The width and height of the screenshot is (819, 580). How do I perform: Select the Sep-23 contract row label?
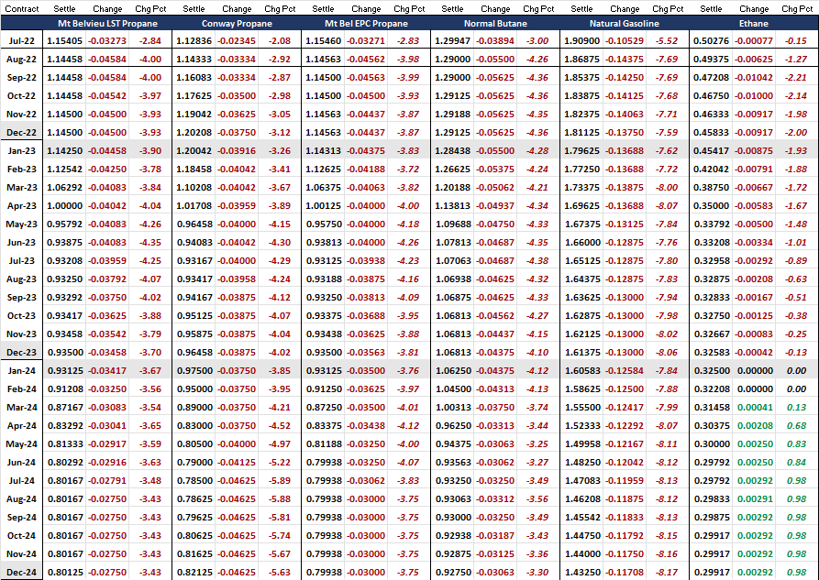click(x=21, y=298)
